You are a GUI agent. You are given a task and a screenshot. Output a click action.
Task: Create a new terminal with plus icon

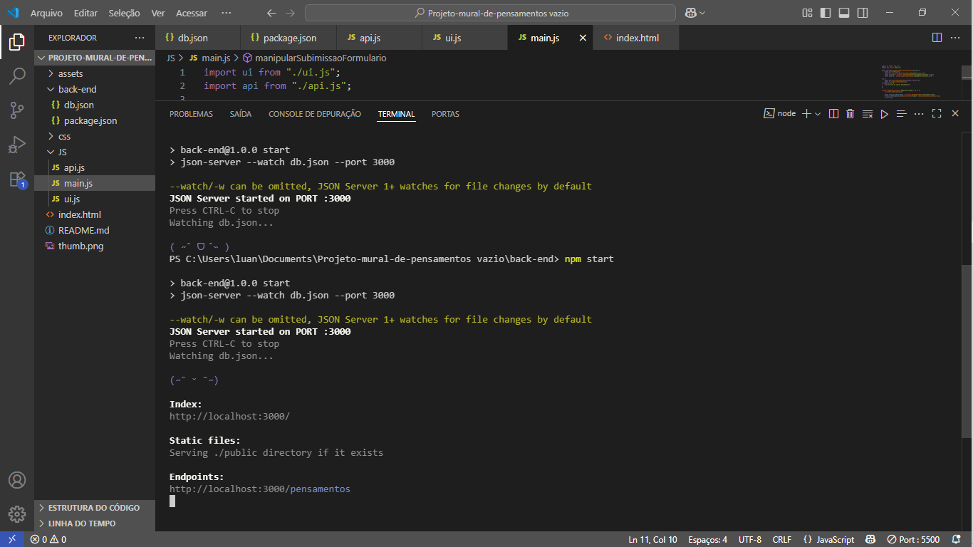tap(806, 114)
